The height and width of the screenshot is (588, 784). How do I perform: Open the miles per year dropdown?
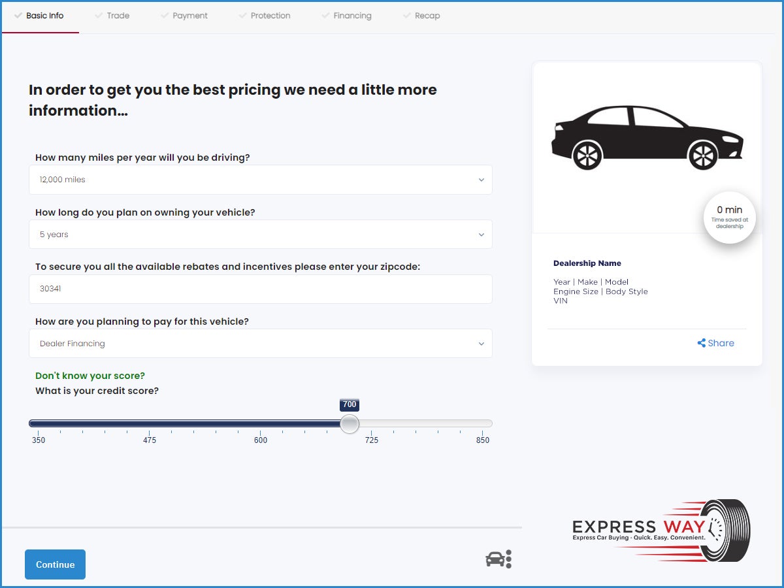pyautogui.click(x=260, y=180)
